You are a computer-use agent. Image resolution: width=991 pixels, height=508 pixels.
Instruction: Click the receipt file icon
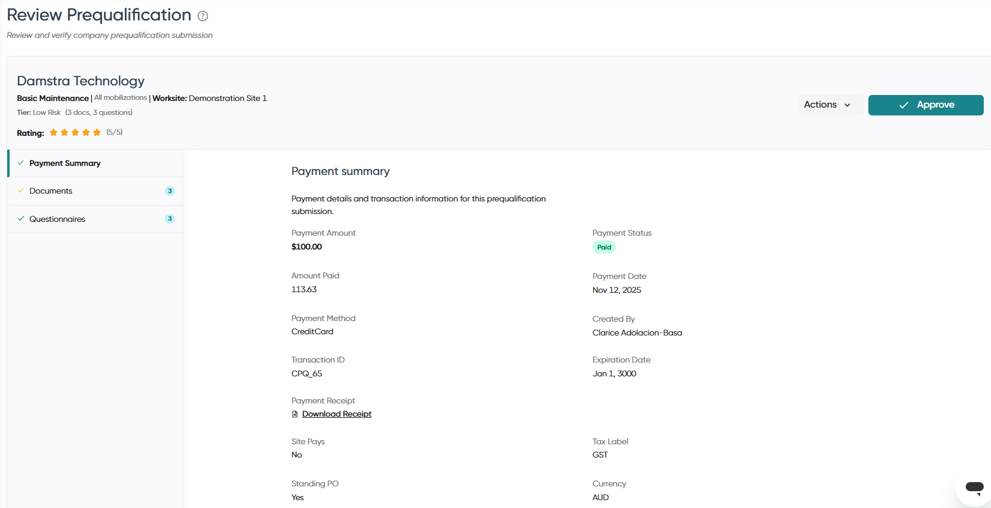point(294,414)
